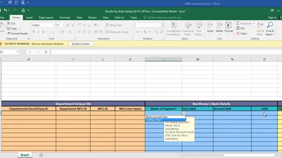282x158 pixels.
Task: Switch to the Data tab
Action: click(79, 18)
